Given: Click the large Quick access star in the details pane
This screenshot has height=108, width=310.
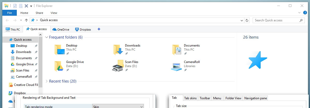Looking at the screenshot, I should coord(257,60).
